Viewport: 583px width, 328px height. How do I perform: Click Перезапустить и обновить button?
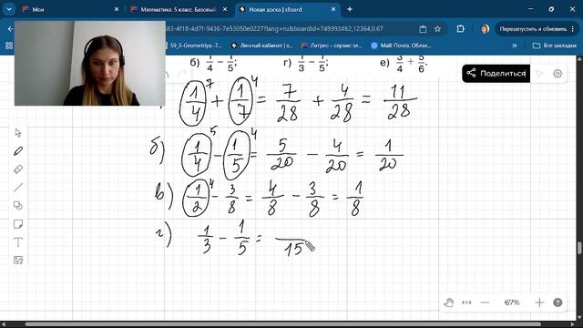click(x=536, y=28)
